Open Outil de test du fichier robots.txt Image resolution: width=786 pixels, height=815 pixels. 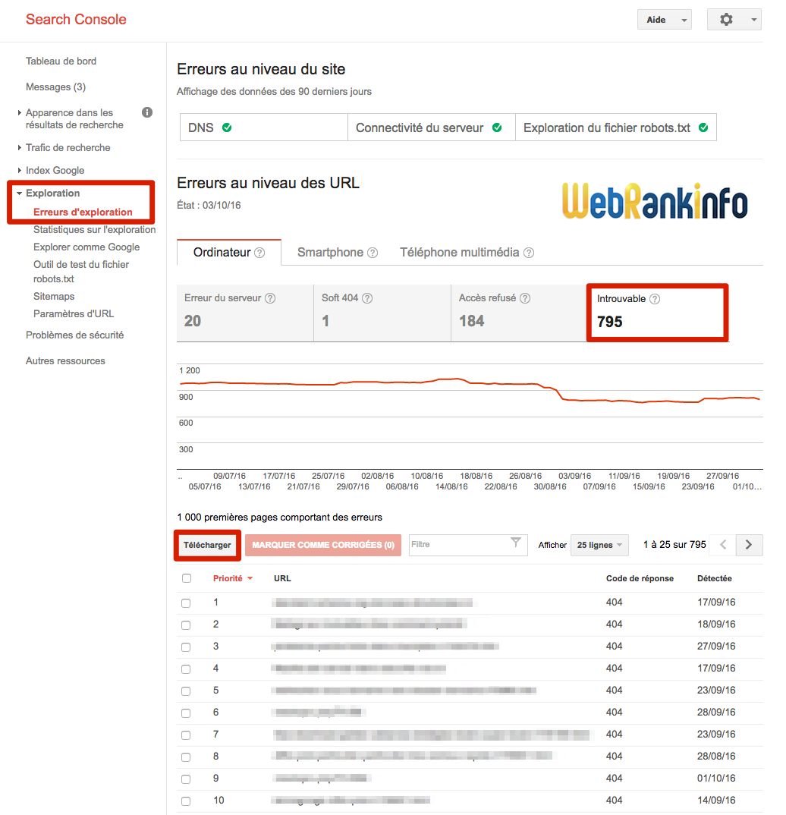click(x=81, y=272)
